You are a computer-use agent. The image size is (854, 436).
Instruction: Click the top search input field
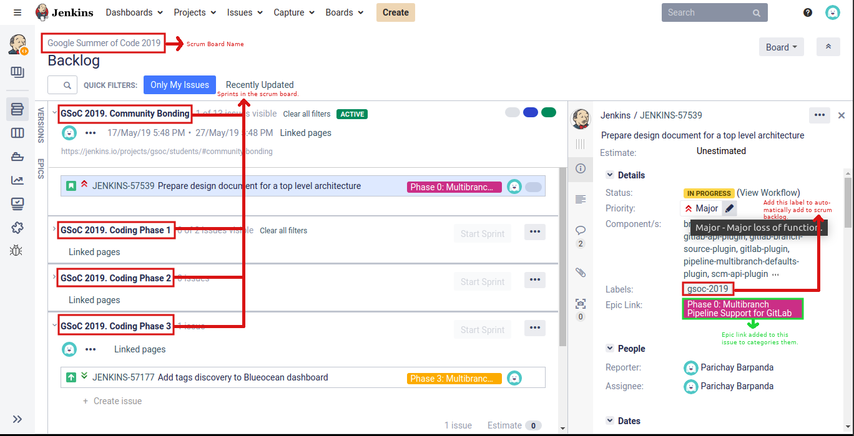click(x=715, y=12)
